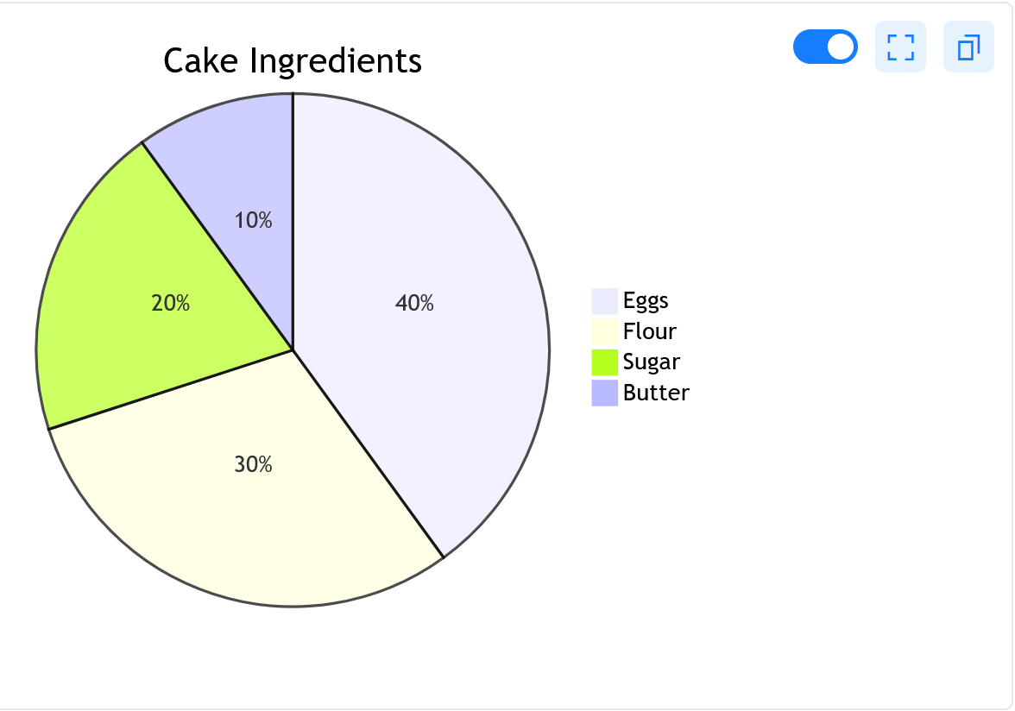Screen dimensions: 1015x711
Task: Click the green Sugar color swatch
Action: [x=604, y=362]
